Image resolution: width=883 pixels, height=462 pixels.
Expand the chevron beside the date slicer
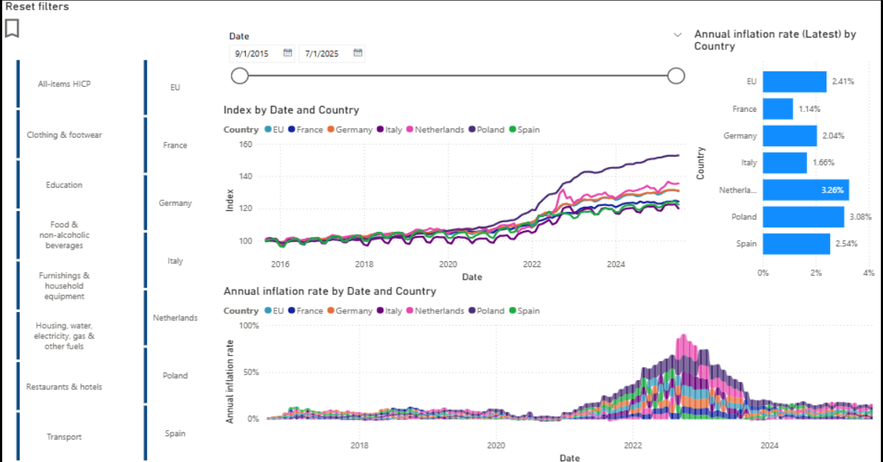(678, 35)
